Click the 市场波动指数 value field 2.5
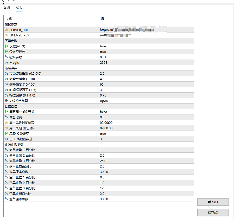 point(102,74)
